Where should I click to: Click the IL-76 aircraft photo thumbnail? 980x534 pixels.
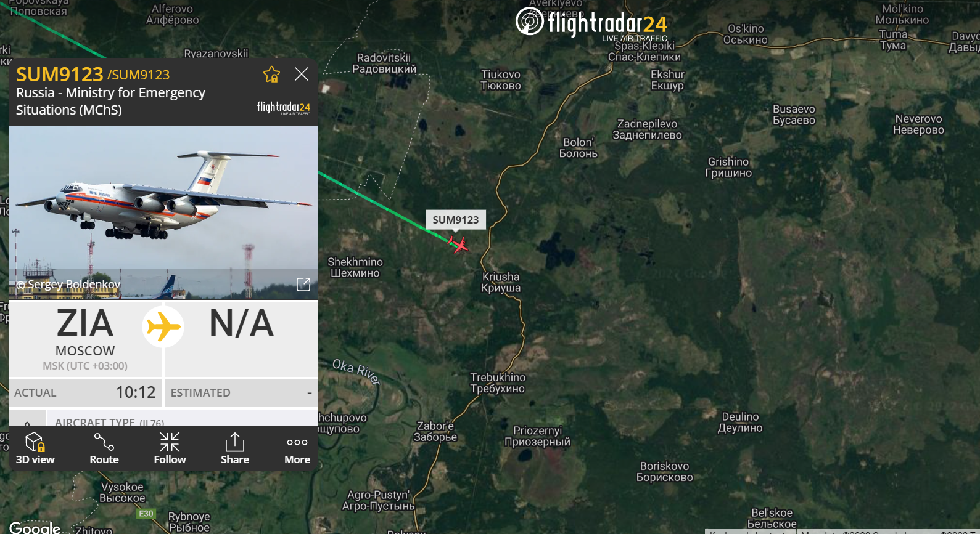pos(163,213)
